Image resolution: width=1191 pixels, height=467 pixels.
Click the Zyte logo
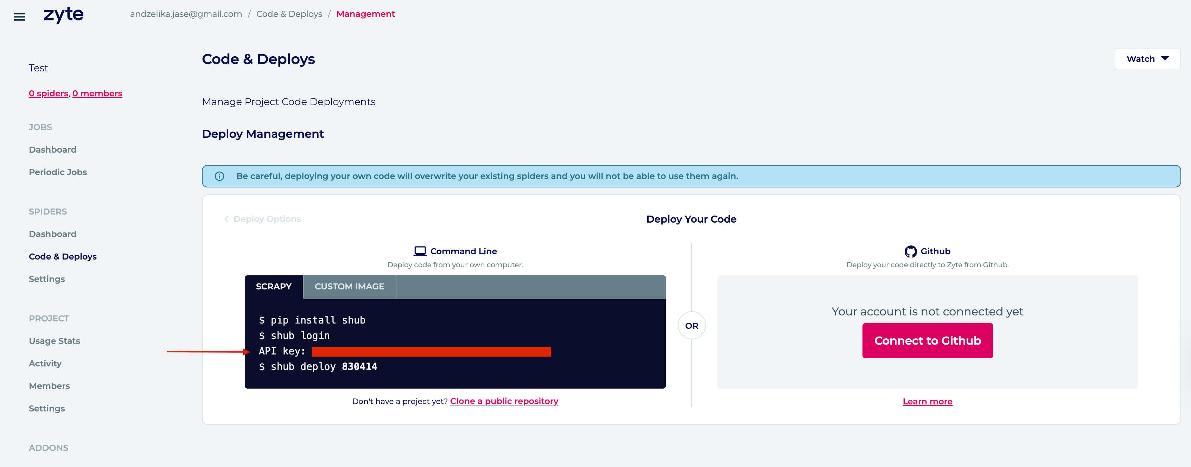64,15
